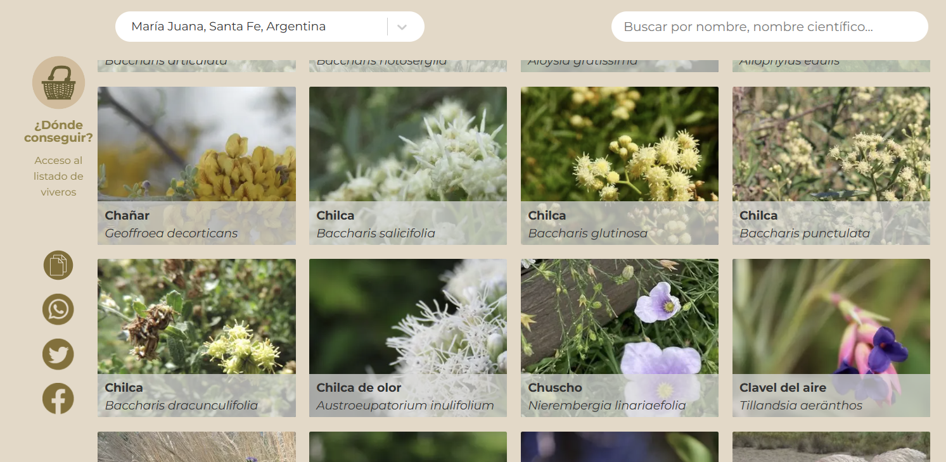This screenshot has width=946, height=462.
Task: Share via the WhatsApp icon
Action: click(x=58, y=309)
